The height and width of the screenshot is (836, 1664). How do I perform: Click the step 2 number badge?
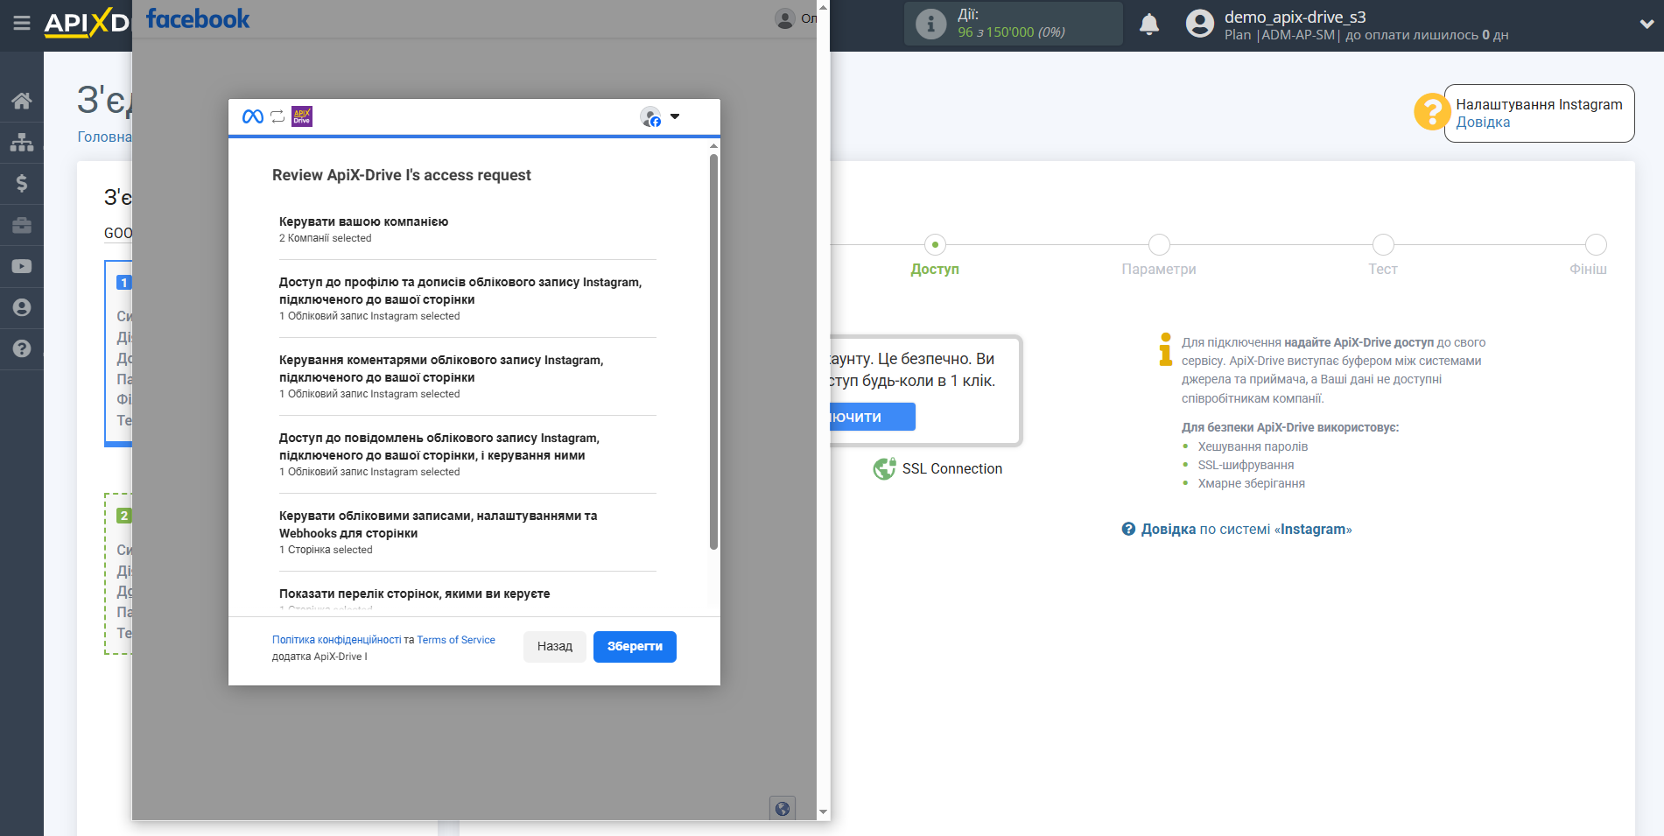click(x=124, y=516)
